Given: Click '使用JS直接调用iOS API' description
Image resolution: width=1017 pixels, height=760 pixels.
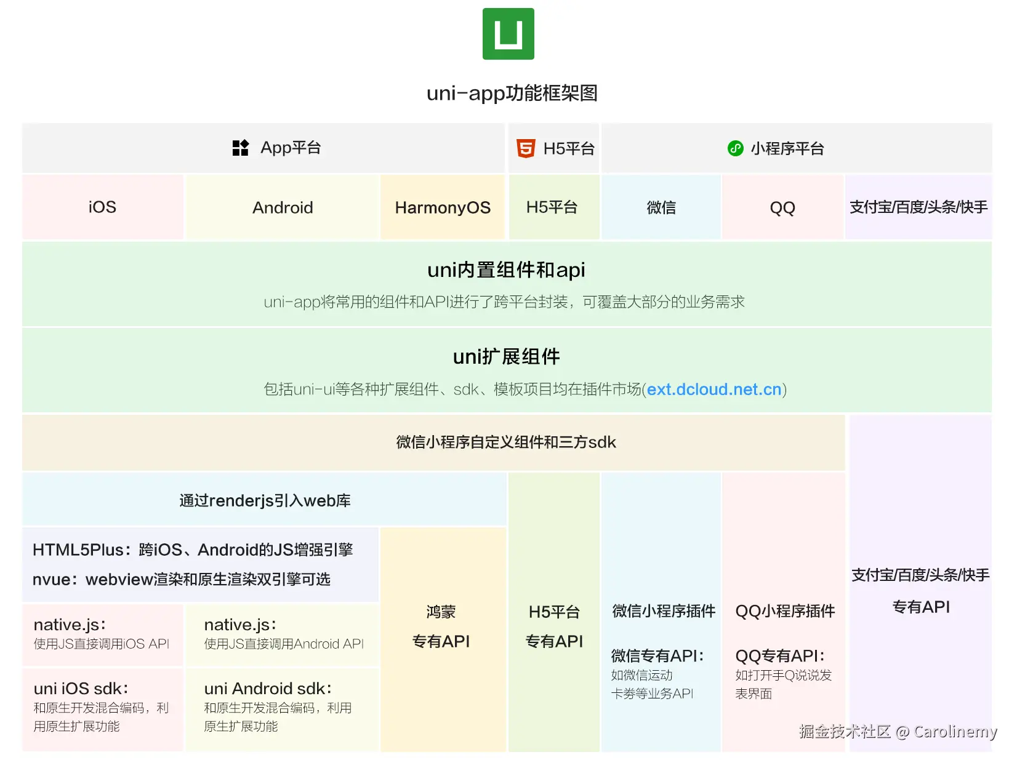Looking at the screenshot, I should (102, 644).
